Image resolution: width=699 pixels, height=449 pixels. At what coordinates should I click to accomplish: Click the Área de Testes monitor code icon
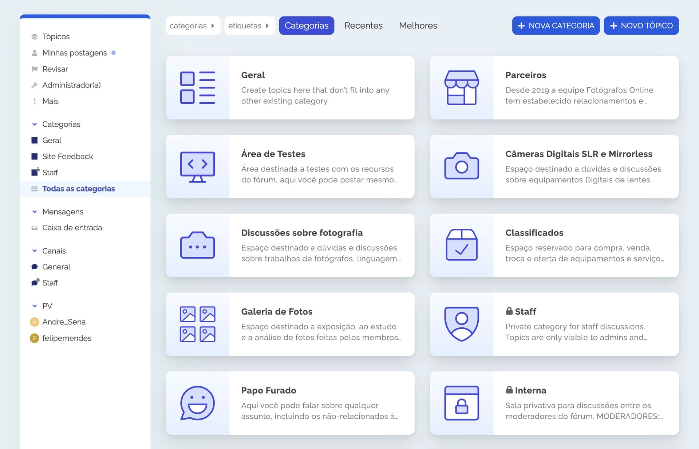tap(197, 167)
